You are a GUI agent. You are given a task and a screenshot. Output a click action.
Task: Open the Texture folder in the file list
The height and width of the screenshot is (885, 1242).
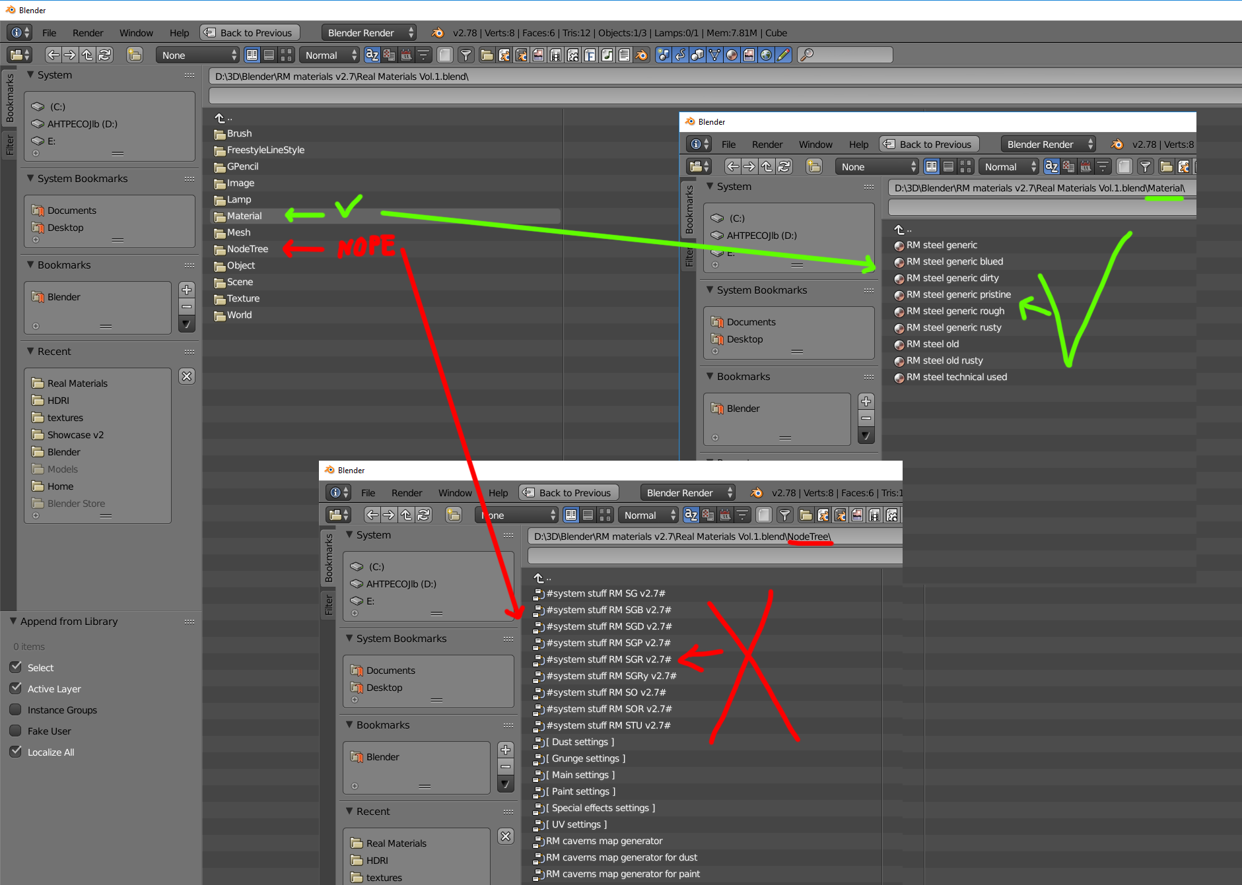coord(243,298)
